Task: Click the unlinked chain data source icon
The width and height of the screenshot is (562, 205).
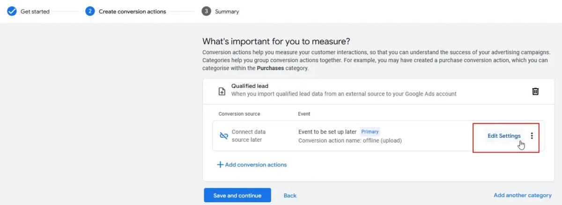Action: point(224,136)
